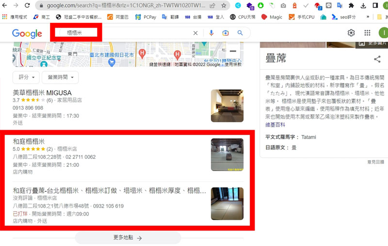The height and width of the screenshot is (246, 388).
Task: Open the Google apps grid
Action: (367, 33)
